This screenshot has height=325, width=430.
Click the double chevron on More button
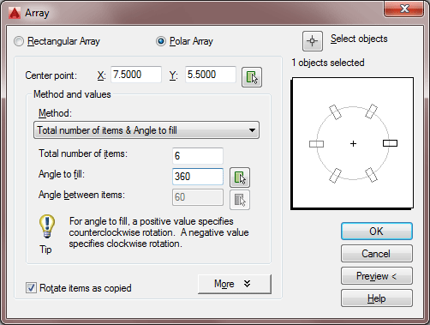point(247,284)
